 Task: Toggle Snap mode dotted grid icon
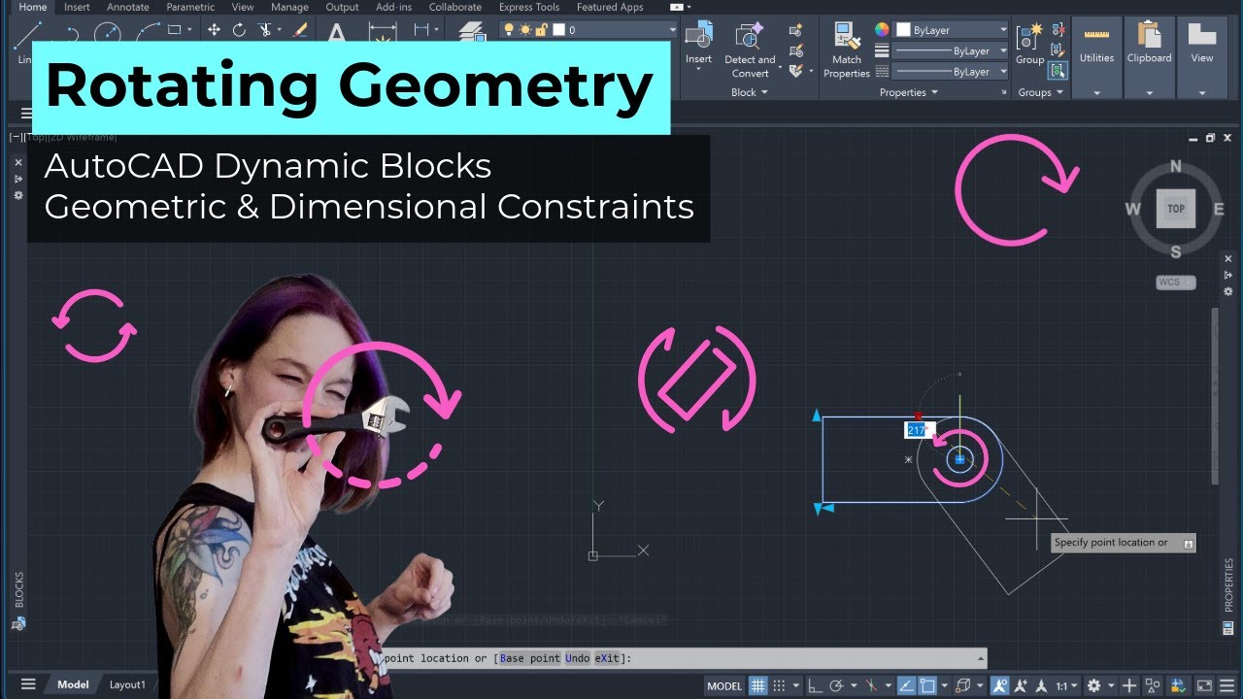(x=780, y=685)
